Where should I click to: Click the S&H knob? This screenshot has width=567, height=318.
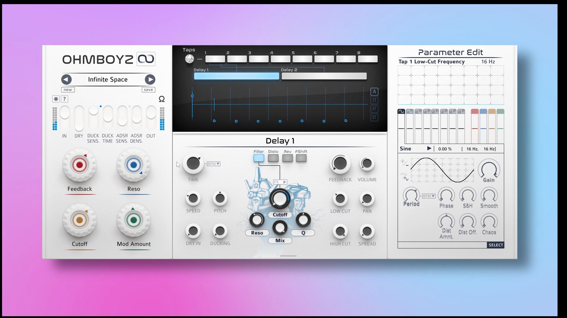(x=467, y=195)
